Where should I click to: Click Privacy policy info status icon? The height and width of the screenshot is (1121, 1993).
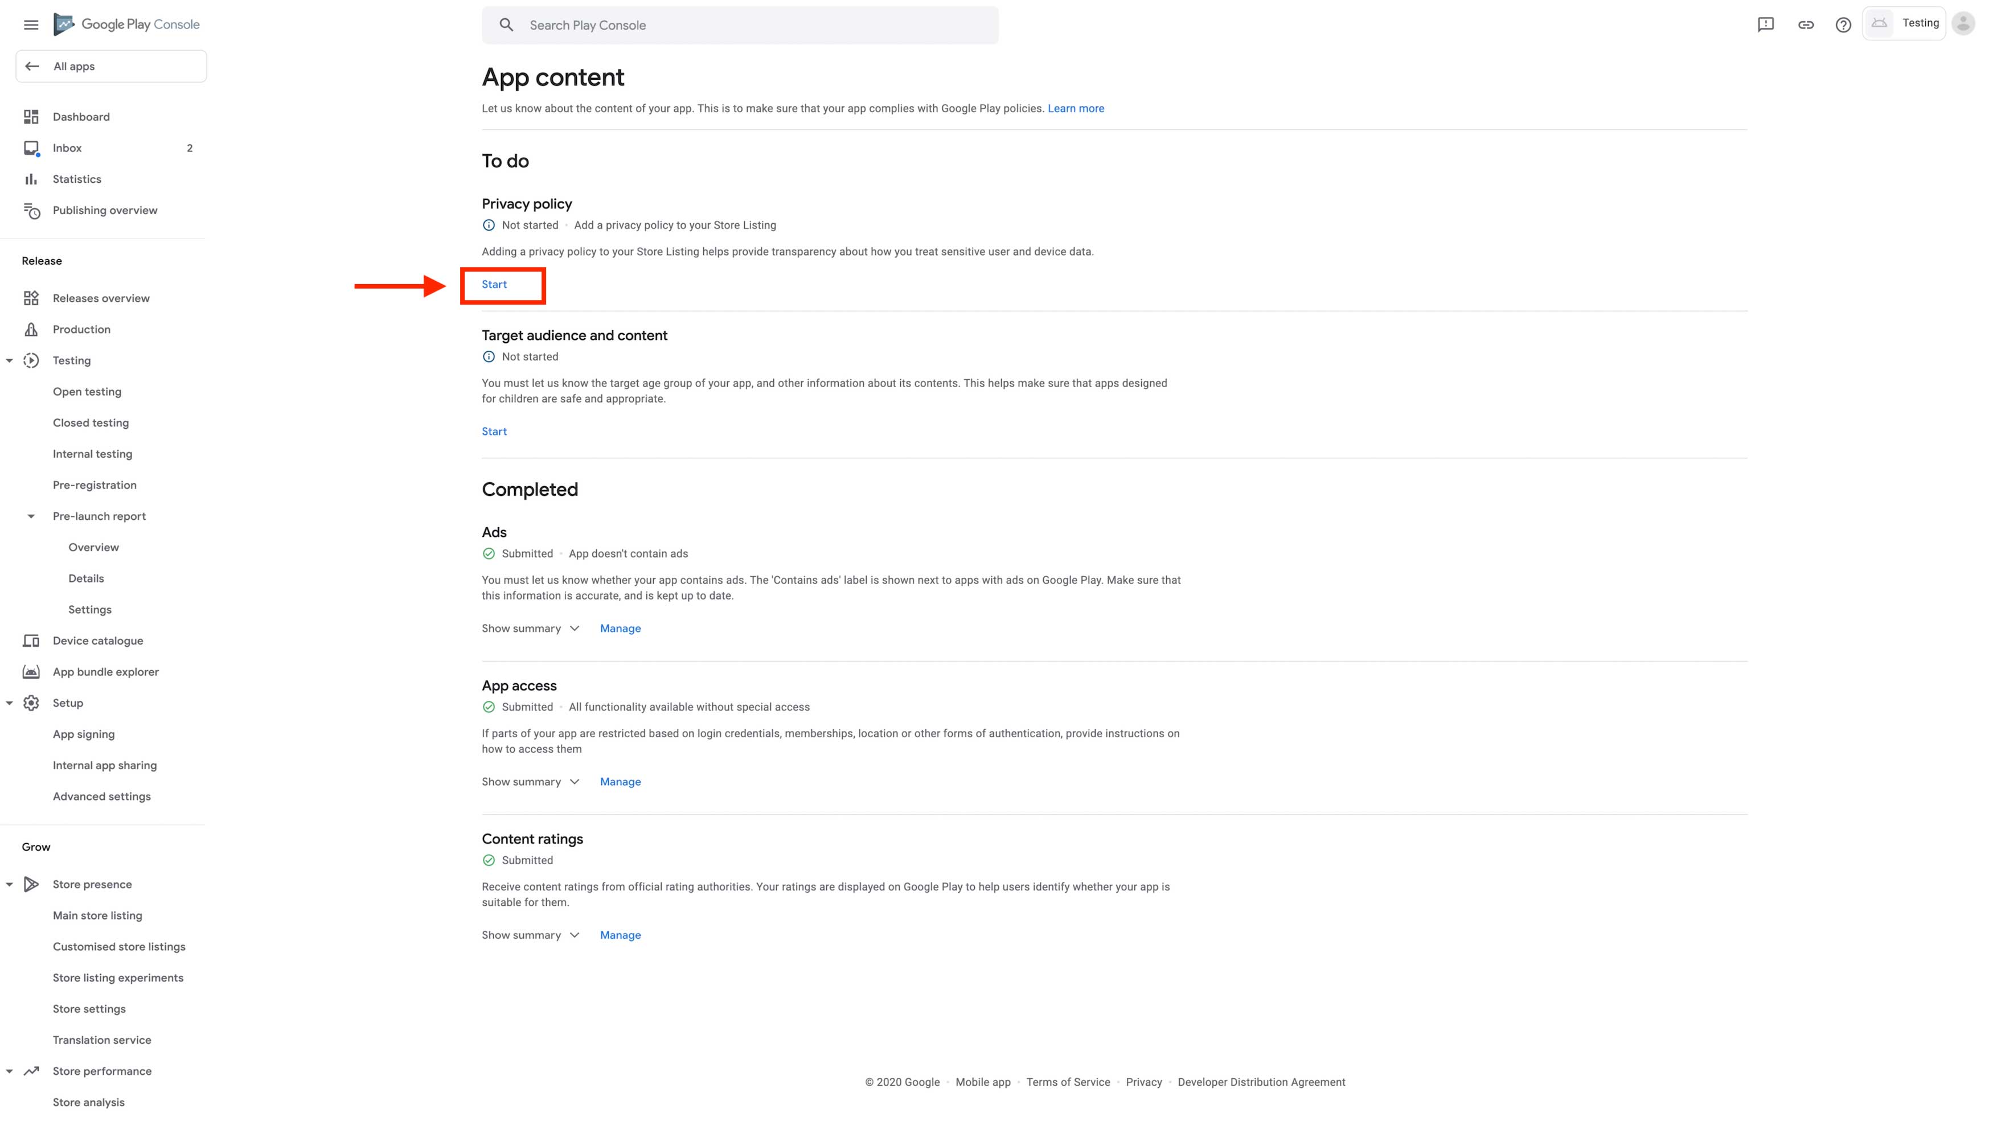click(488, 225)
